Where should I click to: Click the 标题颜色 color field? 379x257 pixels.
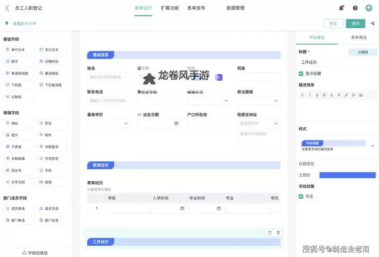click(x=348, y=164)
